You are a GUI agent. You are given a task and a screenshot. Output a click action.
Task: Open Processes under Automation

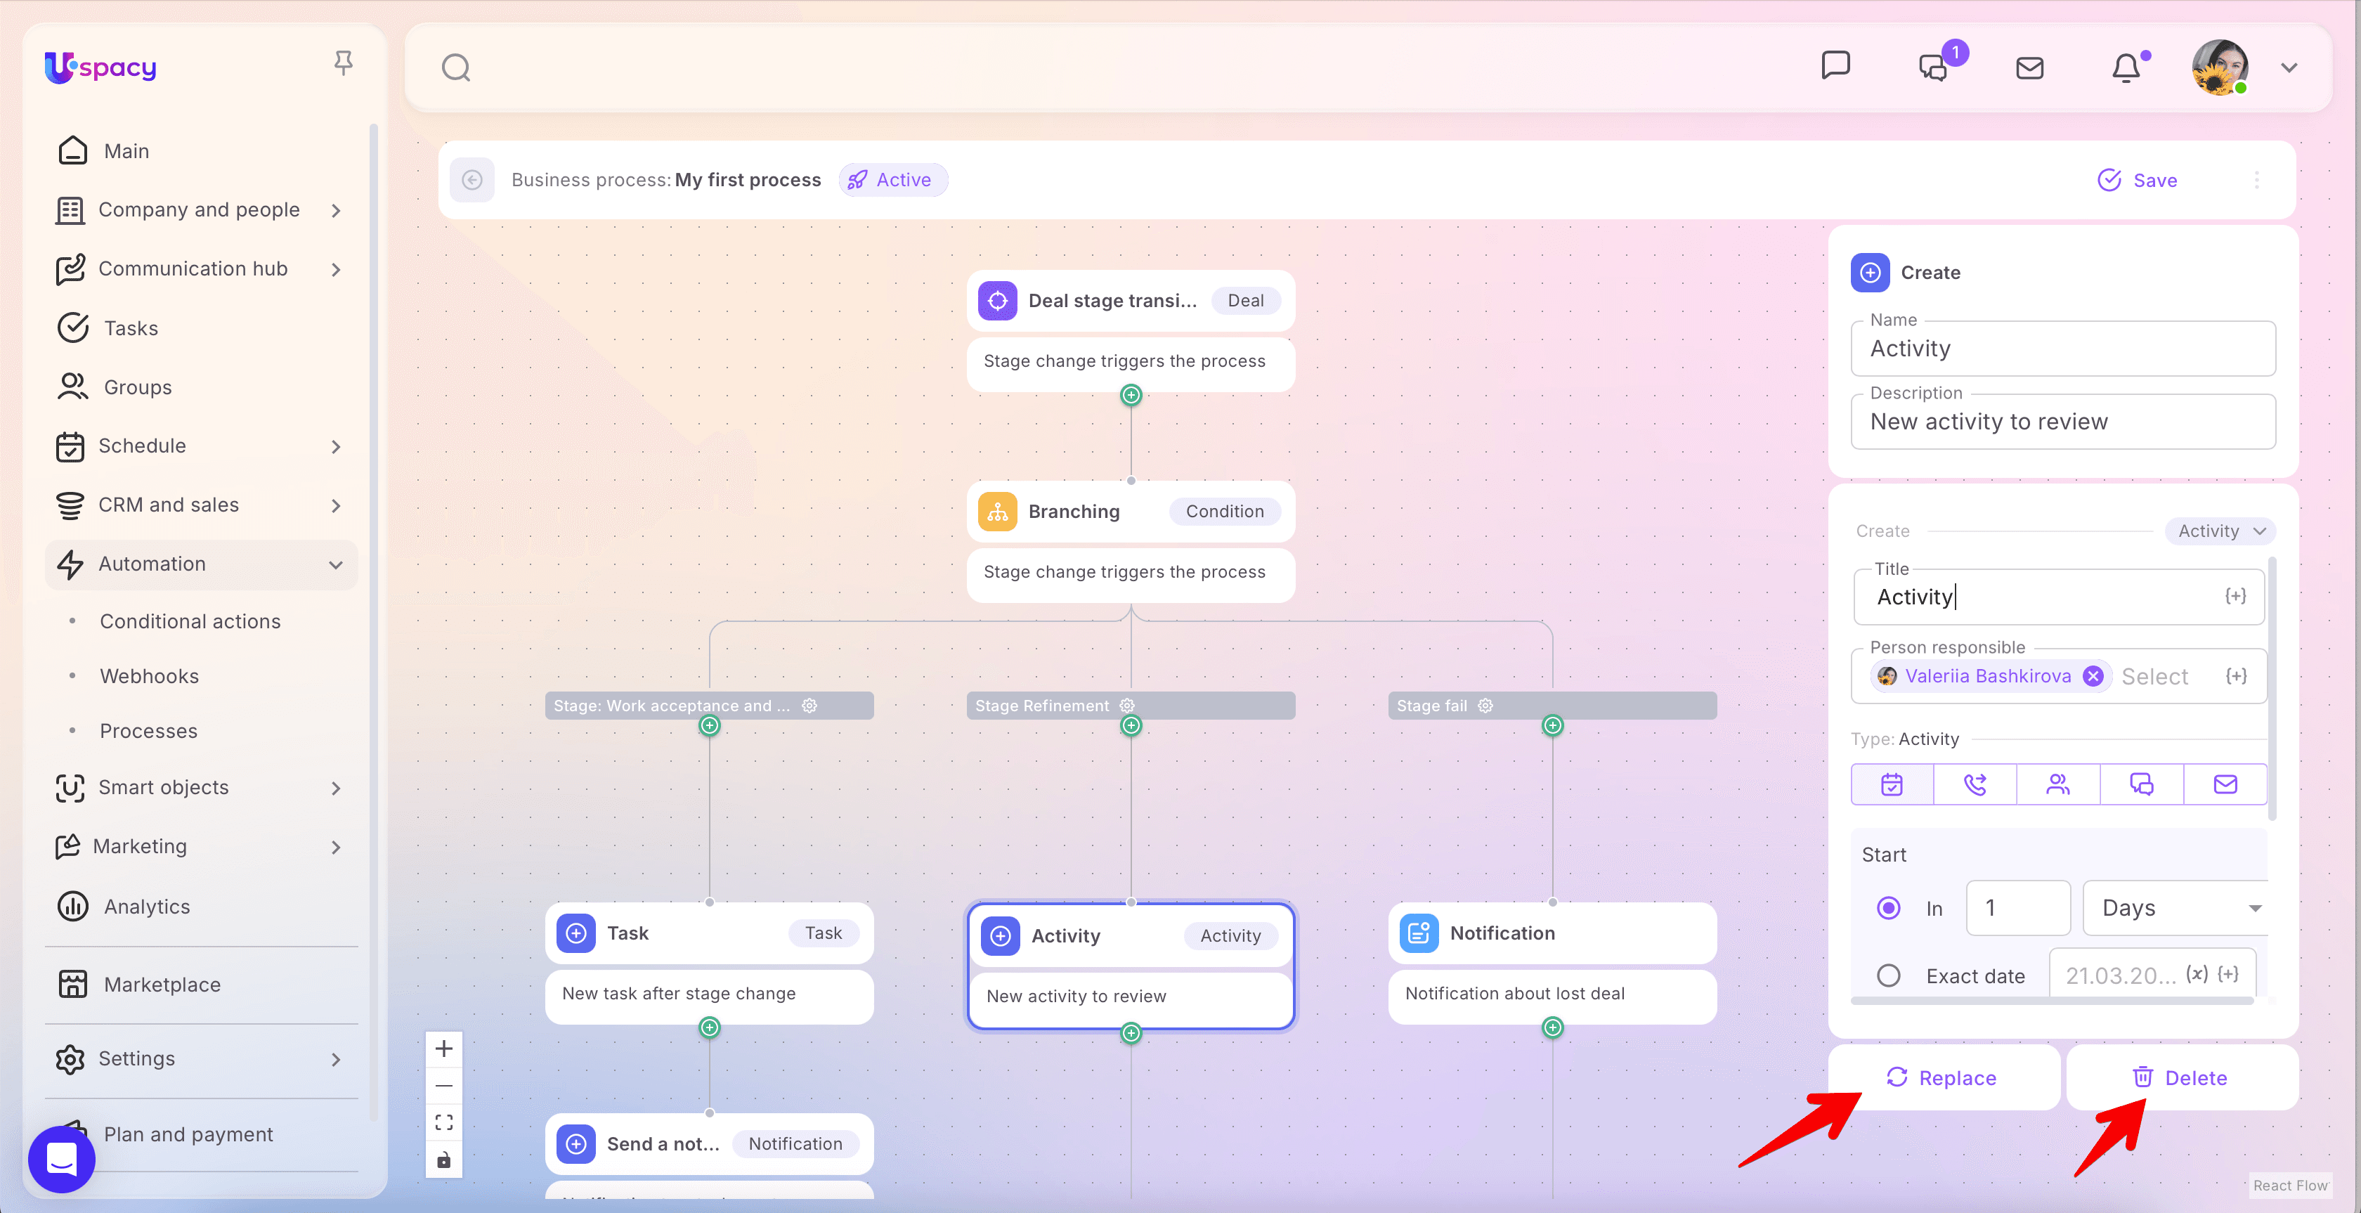point(148,731)
